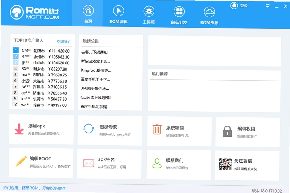
Task: Open the 工具箱 gear icon
Action: coord(149,11)
